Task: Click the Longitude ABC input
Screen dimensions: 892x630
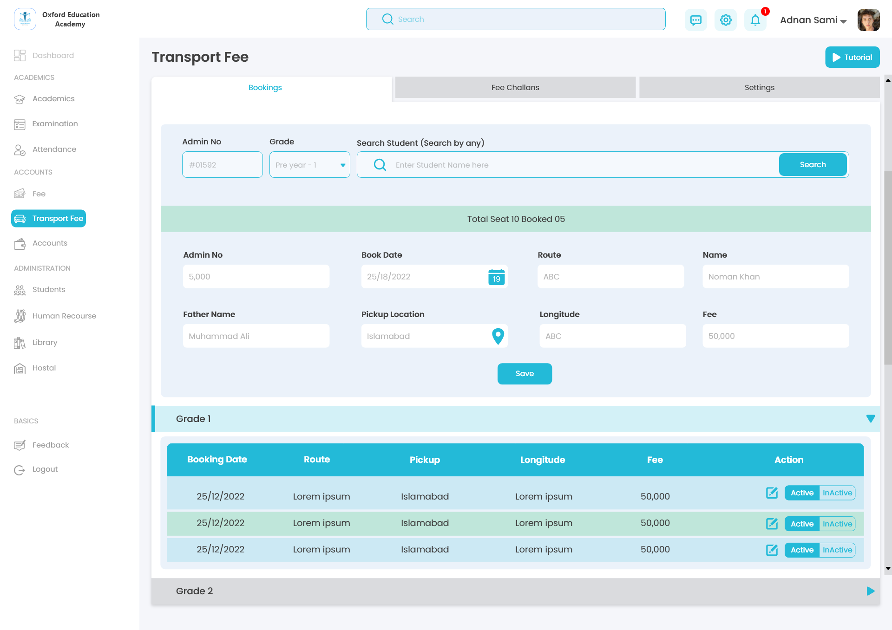Action: [612, 336]
